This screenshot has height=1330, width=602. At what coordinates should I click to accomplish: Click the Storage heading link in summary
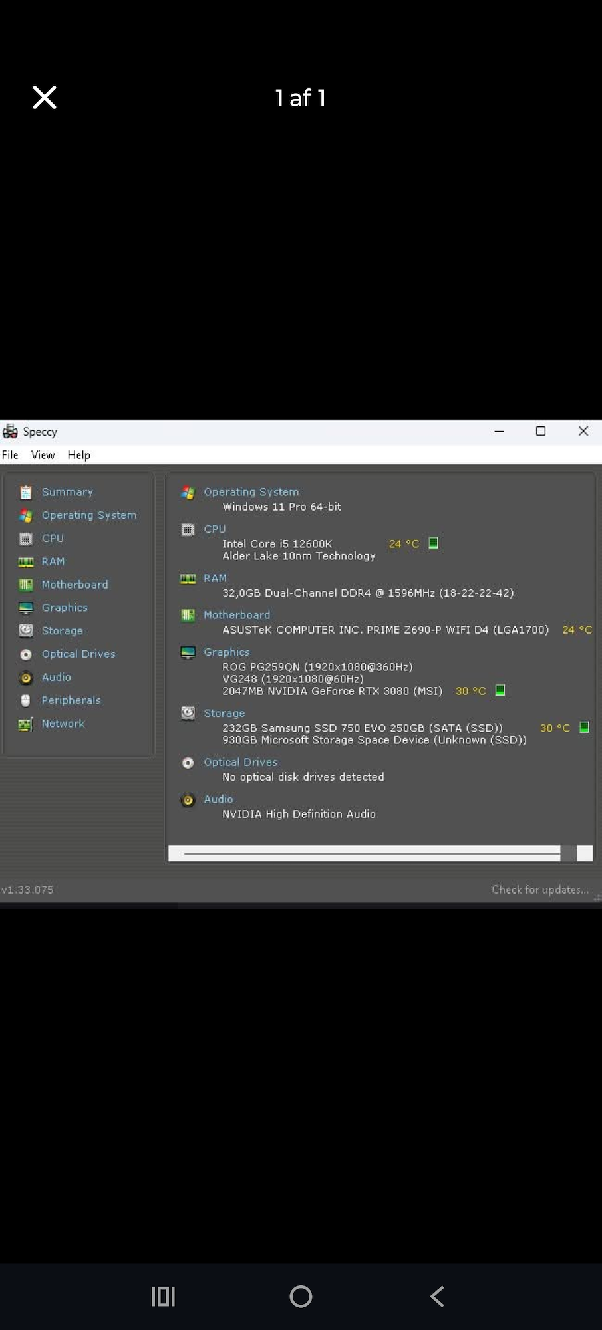(224, 713)
